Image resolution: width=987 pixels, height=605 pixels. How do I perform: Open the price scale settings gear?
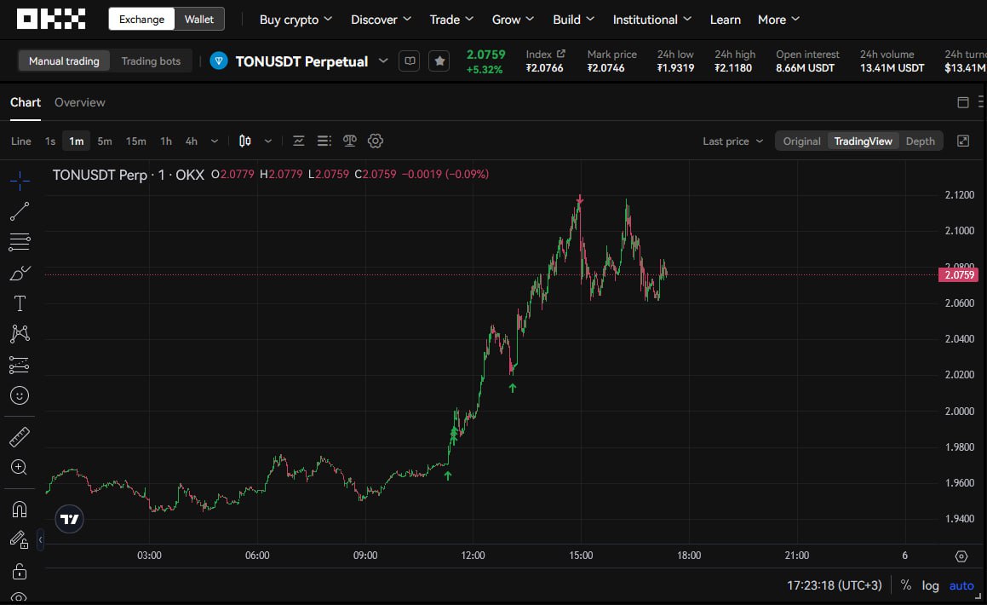click(x=961, y=556)
